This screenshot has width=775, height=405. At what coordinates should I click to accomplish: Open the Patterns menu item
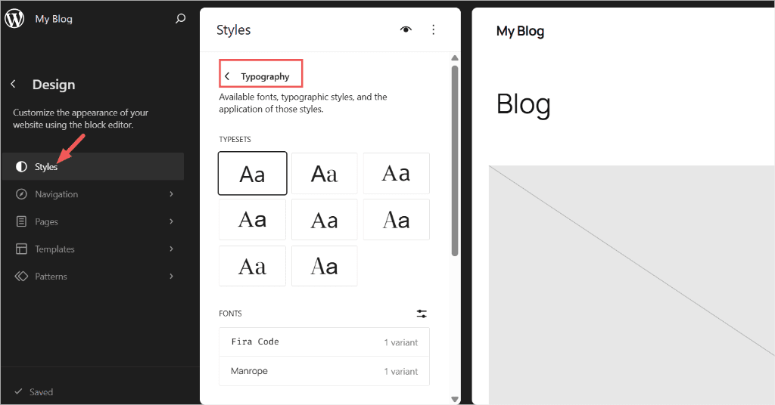click(x=93, y=277)
